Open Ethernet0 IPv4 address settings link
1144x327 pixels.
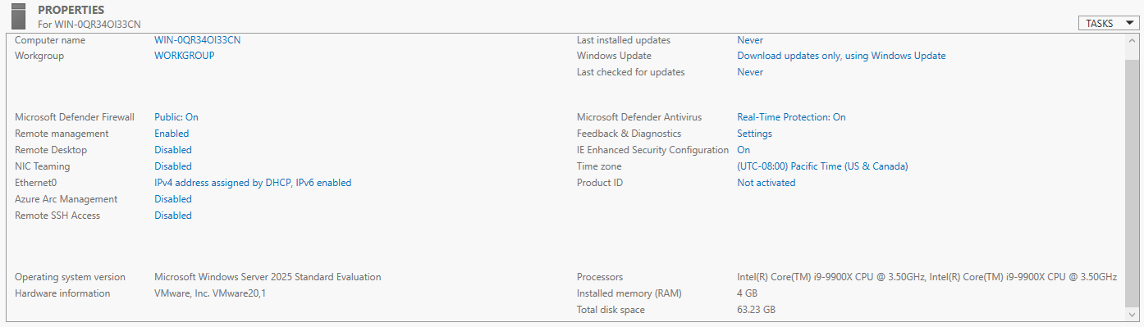click(253, 183)
